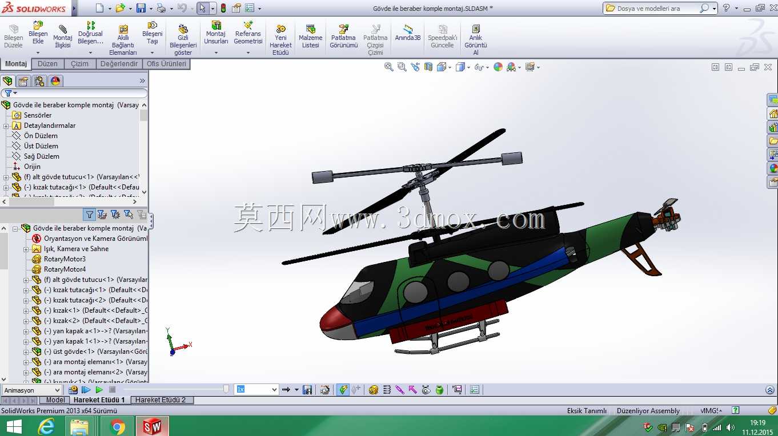Open the ConfigurationManager panel tab icon
The height and width of the screenshot is (436, 778).
coord(39,81)
